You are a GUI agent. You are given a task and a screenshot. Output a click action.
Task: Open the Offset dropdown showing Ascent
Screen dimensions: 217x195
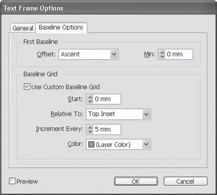click(88, 54)
